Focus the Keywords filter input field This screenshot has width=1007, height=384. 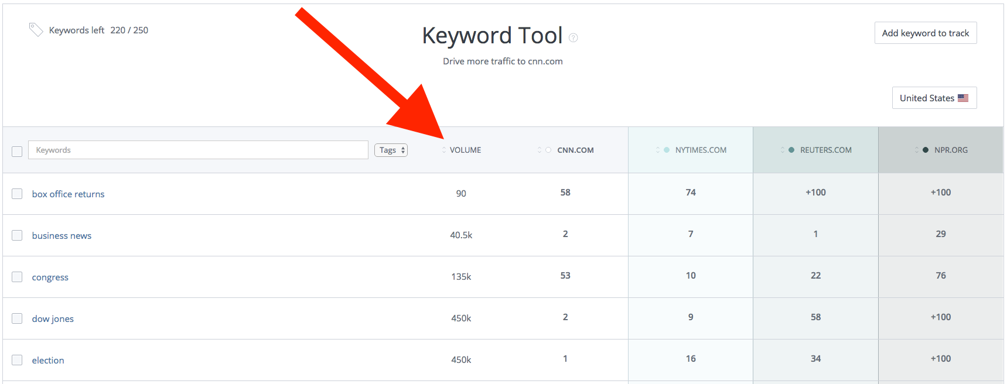pos(198,150)
